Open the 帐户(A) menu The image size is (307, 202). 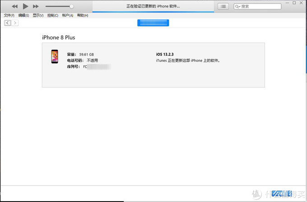[x=68, y=15]
